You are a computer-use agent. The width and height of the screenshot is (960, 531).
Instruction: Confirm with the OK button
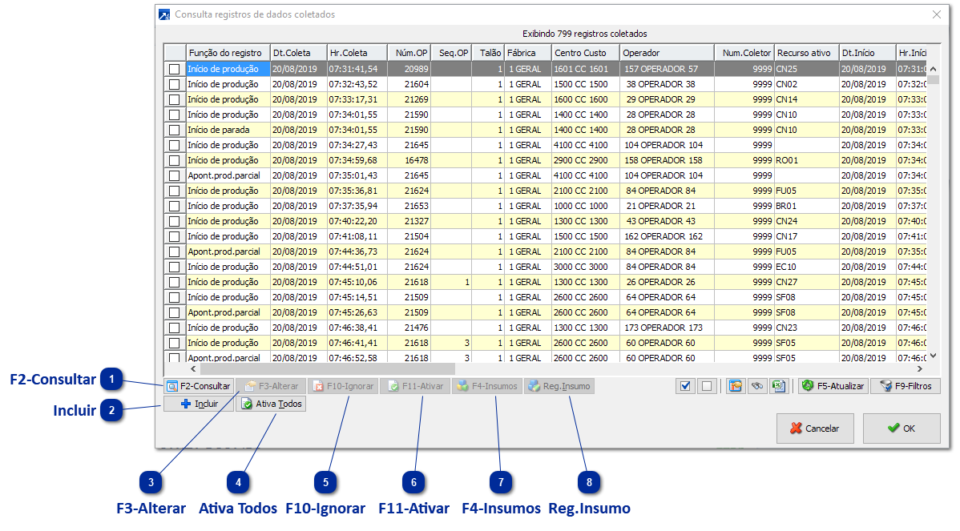pyautogui.click(x=901, y=428)
